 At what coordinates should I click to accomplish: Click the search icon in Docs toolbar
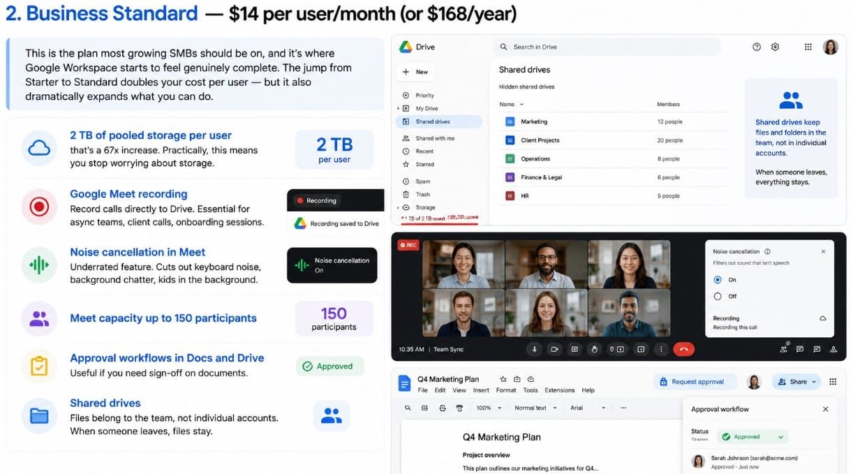(408, 408)
